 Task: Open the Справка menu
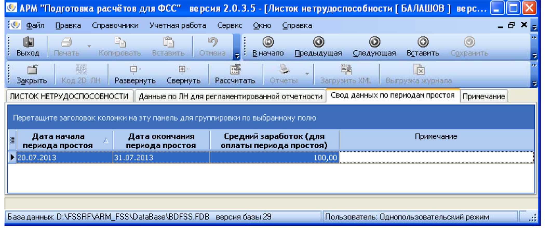pyautogui.click(x=297, y=25)
